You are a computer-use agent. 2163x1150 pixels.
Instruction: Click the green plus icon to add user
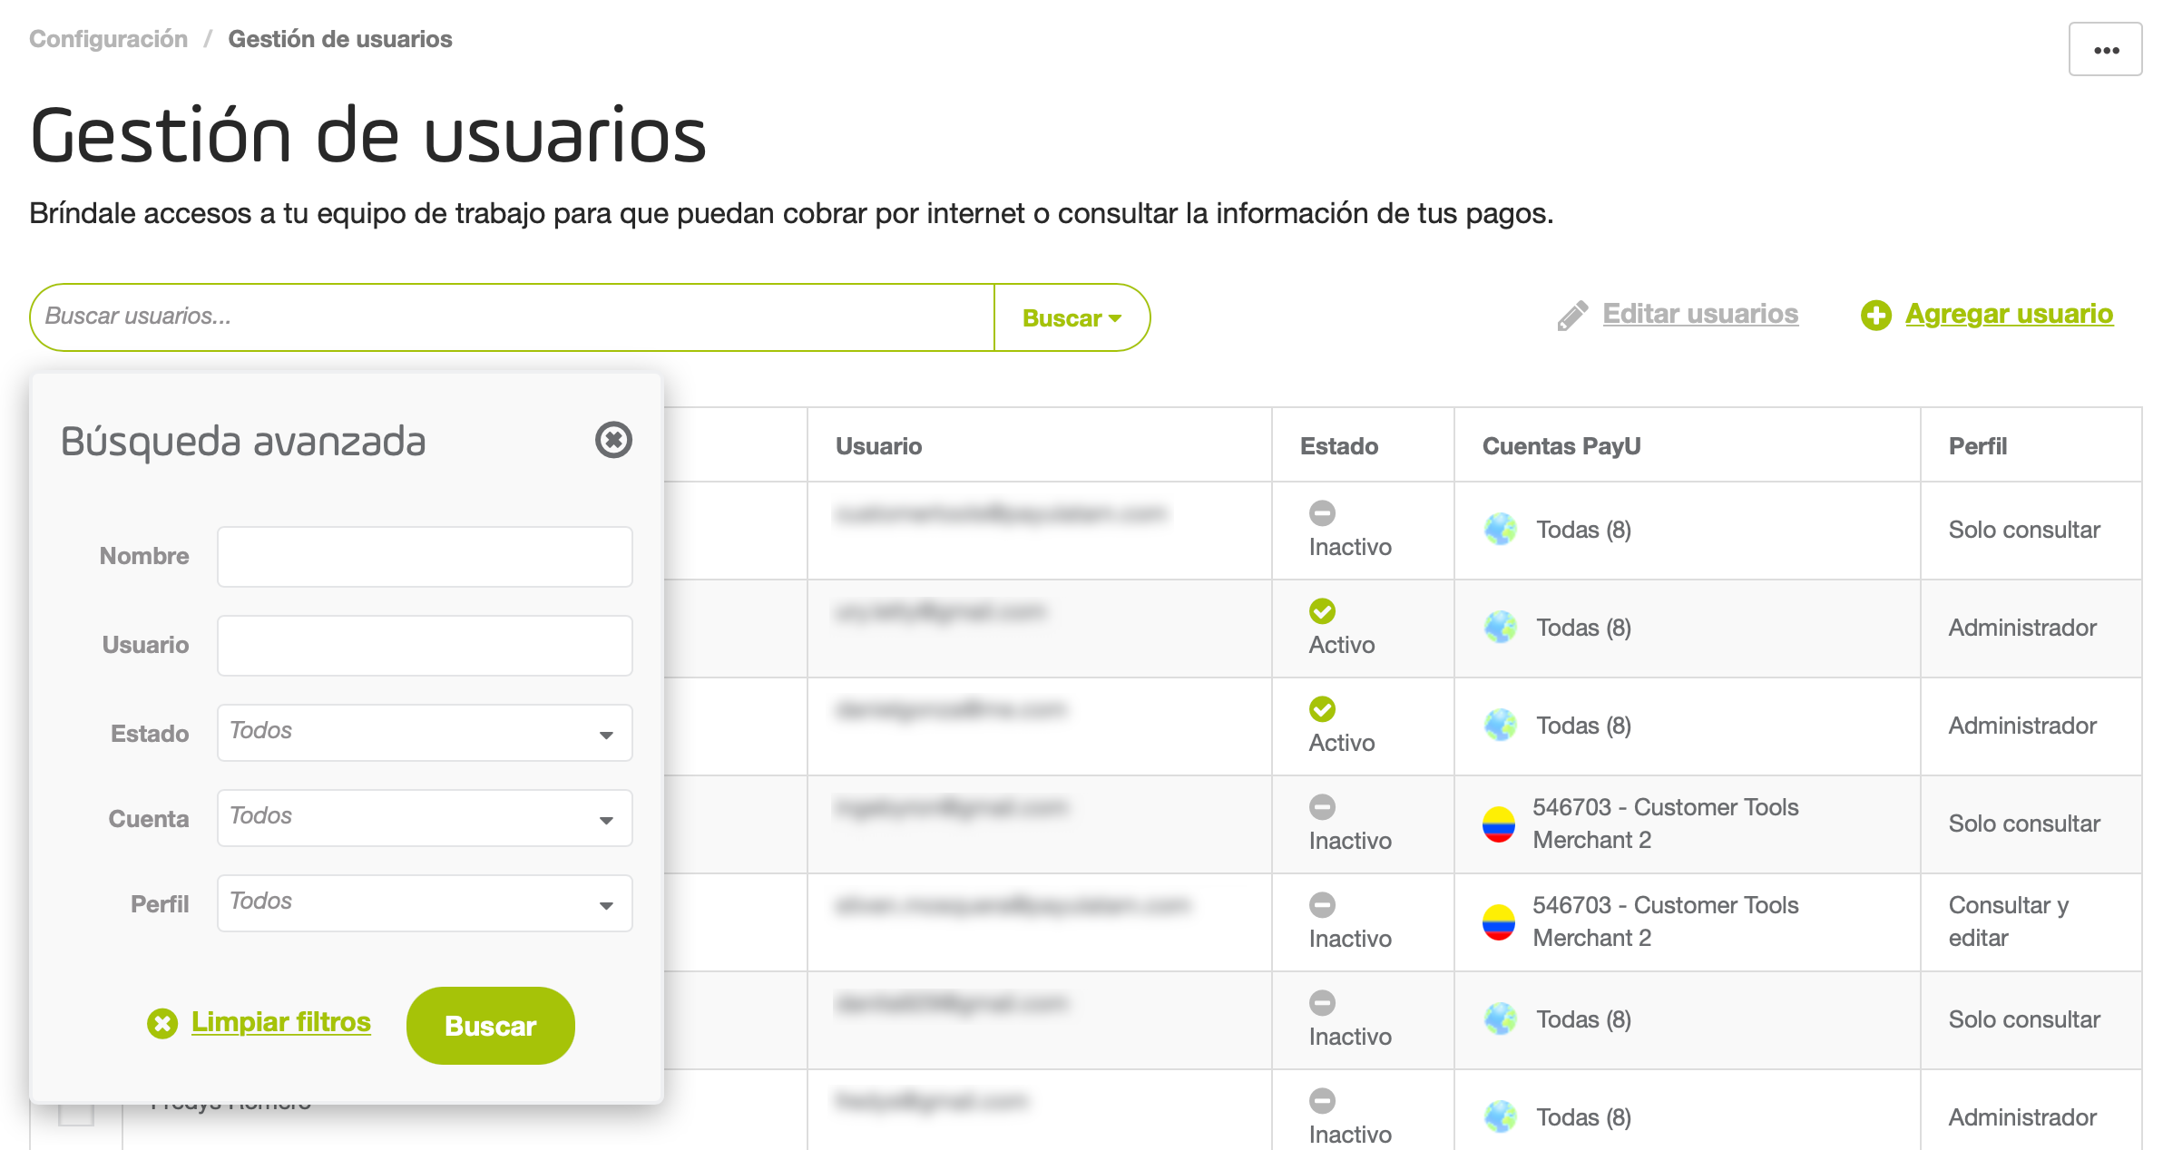click(x=1875, y=316)
